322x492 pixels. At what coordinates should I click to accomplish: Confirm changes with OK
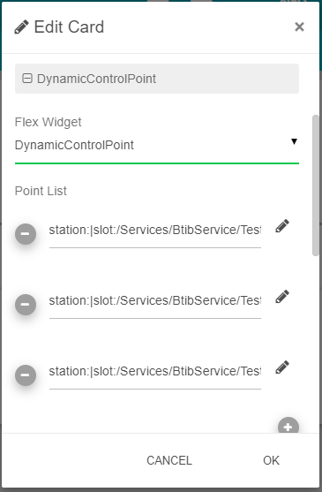pos(271,460)
